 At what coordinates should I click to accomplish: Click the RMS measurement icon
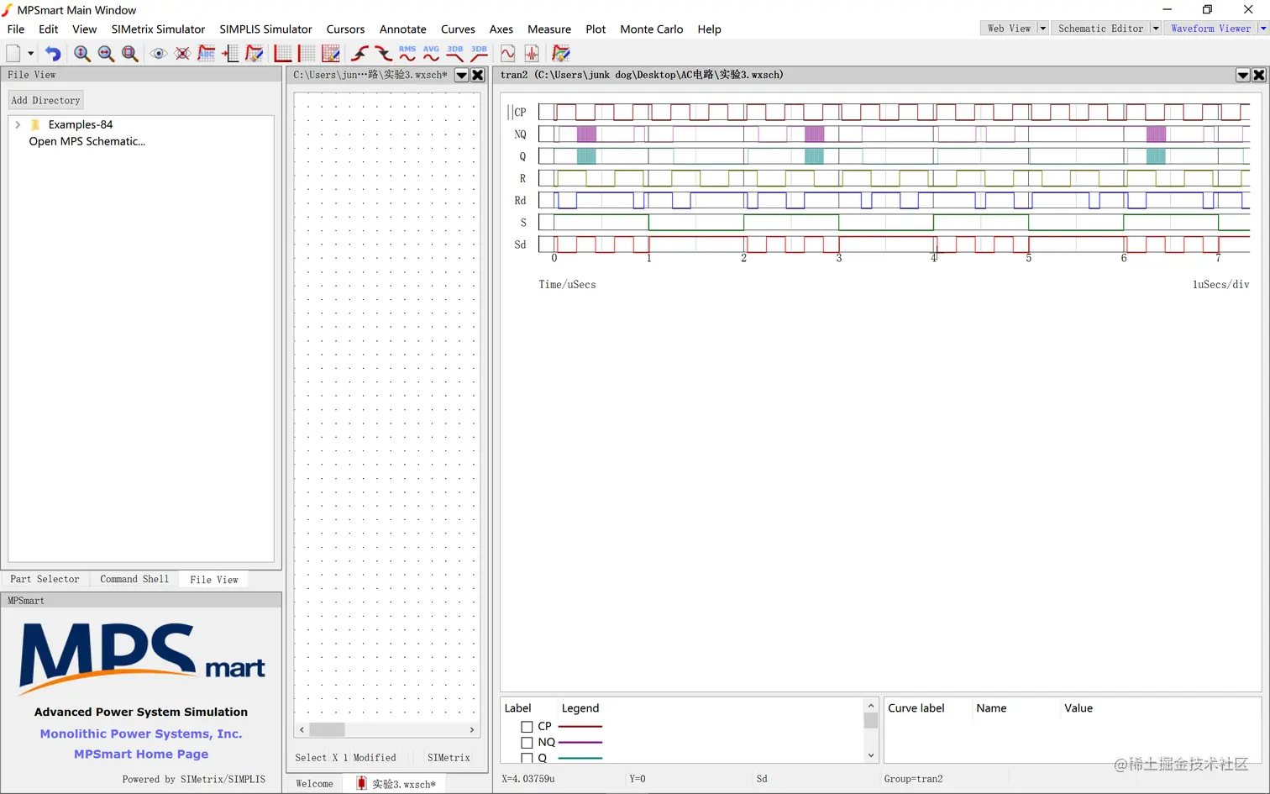coord(407,54)
